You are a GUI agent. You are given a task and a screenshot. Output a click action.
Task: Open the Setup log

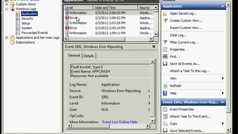click(x=26, y=23)
